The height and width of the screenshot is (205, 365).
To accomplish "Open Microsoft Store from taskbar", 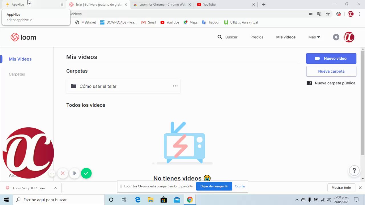I will pyautogui.click(x=164, y=200).
